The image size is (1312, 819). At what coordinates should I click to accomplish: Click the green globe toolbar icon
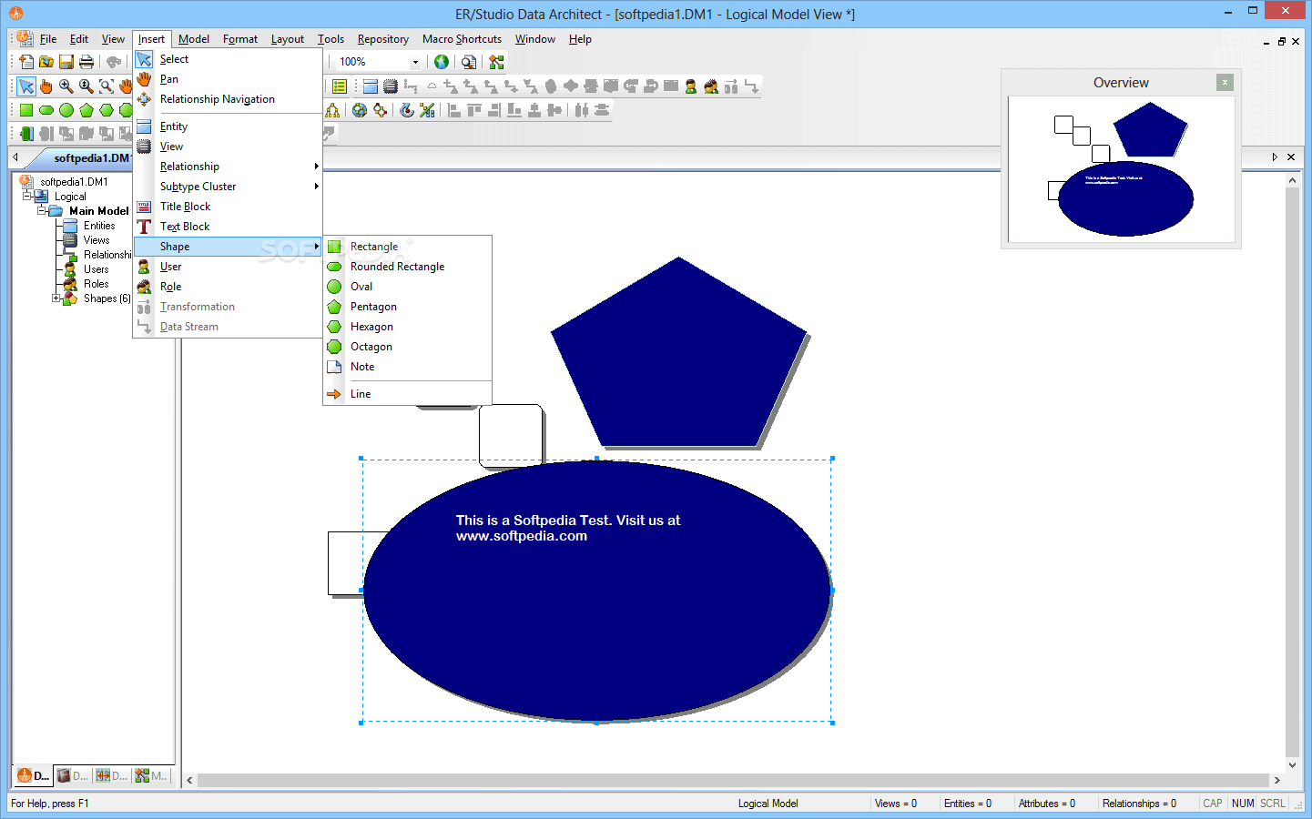click(442, 62)
